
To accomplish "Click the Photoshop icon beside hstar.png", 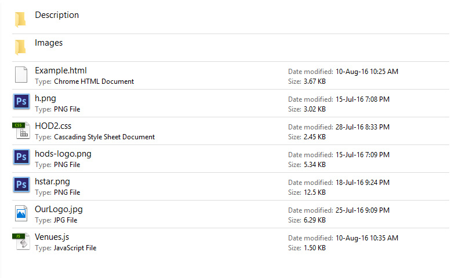I will (21, 185).
